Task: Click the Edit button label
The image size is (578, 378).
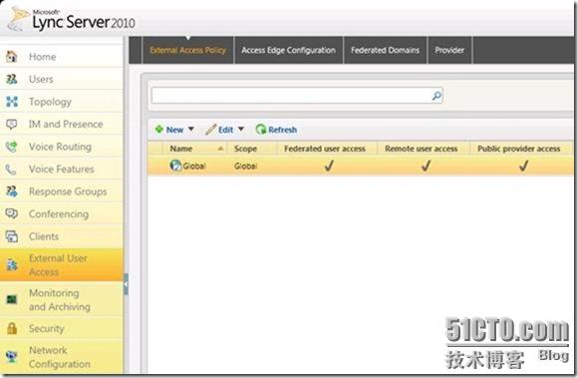Action: (225, 130)
